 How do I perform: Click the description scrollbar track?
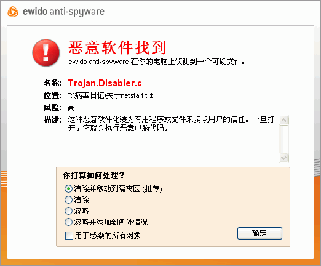point(284,139)
